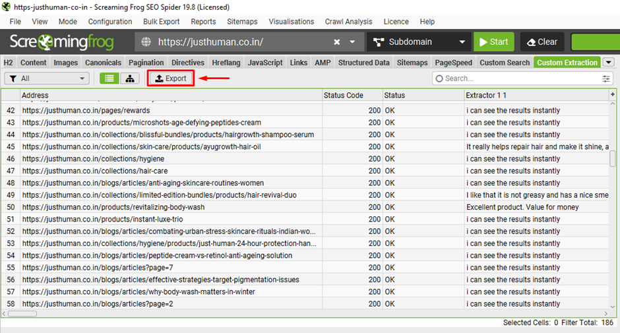Open the Reports menu
Viewport: 620px width, 333px height.
coord(203,22)
